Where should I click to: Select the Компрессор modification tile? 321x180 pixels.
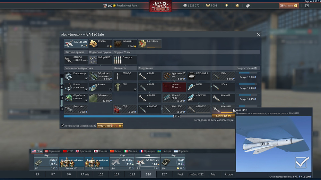click(x=76, y=76)
